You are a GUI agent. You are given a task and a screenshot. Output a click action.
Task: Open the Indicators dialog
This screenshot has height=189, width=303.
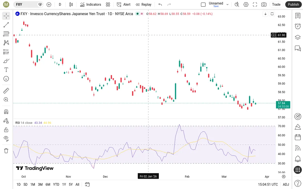pyautogui.click(x=91, y=4)
